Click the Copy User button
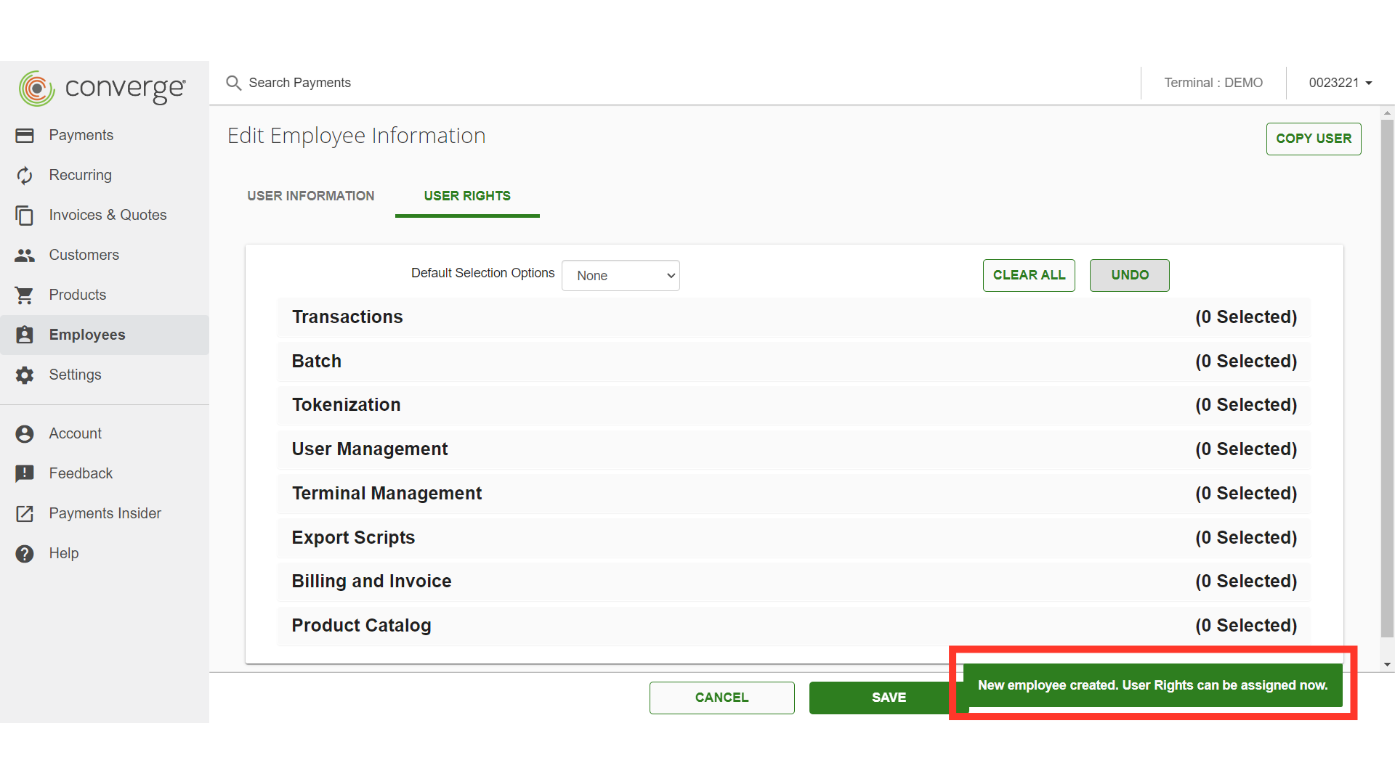The width and height of the screenshot is (1395, 784). (x=1313, y=139)
